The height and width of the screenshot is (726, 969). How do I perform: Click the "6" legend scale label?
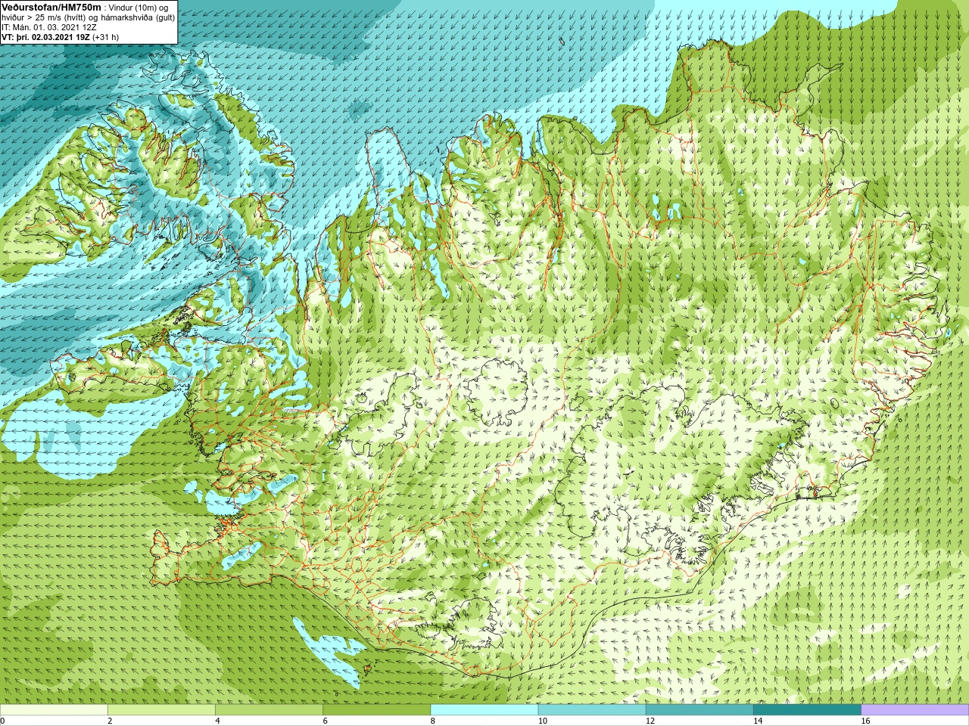pyautogui.click(x=325, y=721)
